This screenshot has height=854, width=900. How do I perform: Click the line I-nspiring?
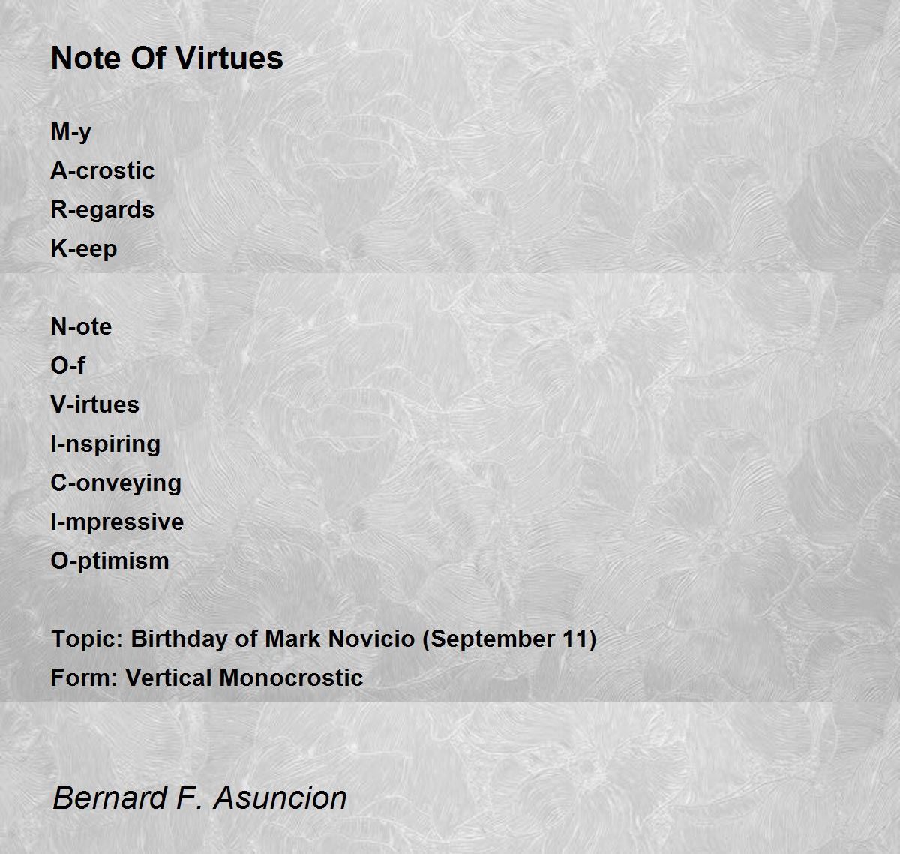105,444
